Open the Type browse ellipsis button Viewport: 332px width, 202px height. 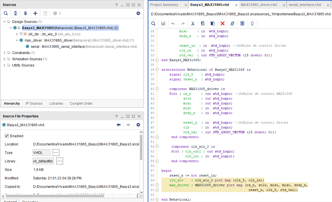click(x=56, y=152)
